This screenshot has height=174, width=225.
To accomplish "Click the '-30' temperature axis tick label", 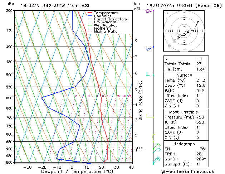I will pos(28,167).
